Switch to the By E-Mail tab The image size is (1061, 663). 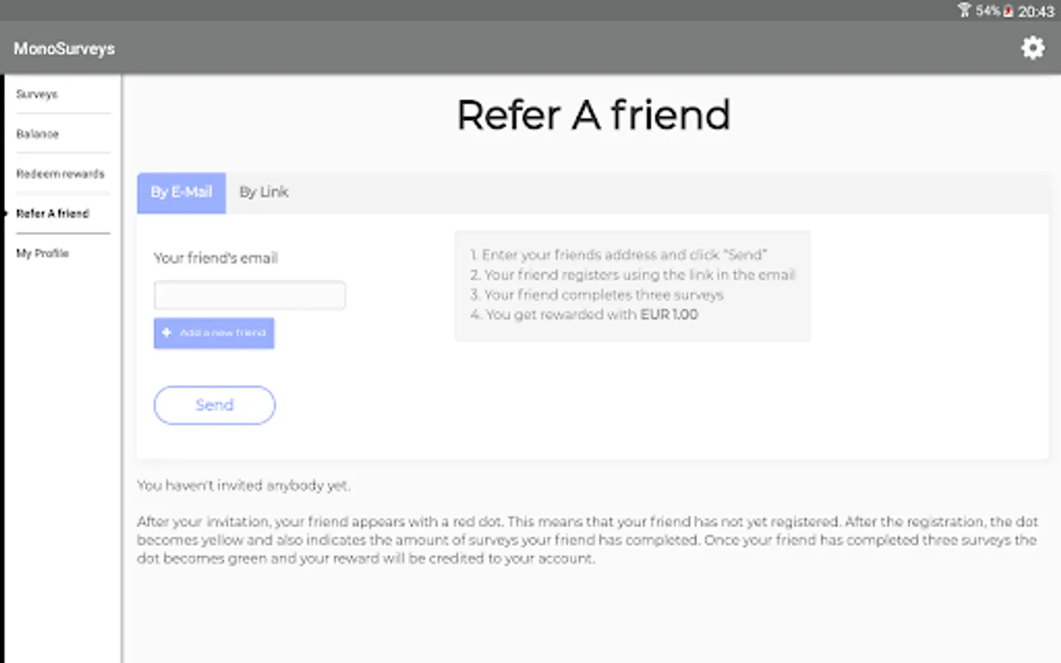pos(181,192)
